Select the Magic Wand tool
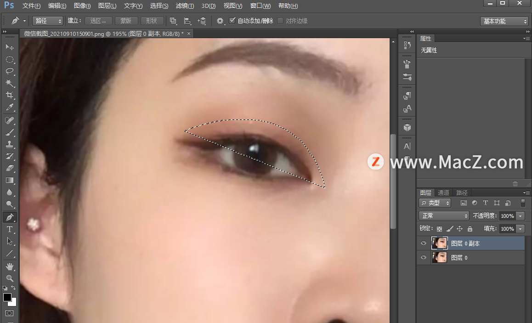Viewport: 532px width, 323px height. tap(10, 83)
